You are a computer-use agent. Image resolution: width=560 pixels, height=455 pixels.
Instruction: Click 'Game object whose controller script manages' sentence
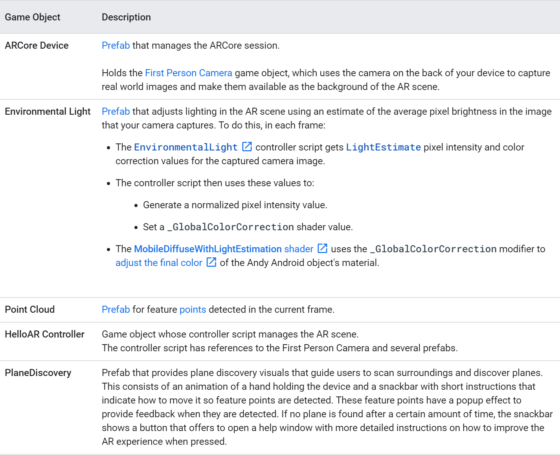230,334
